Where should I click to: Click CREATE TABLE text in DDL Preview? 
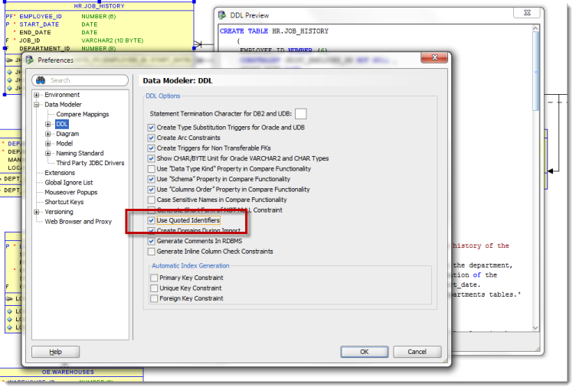click(244, 31)
